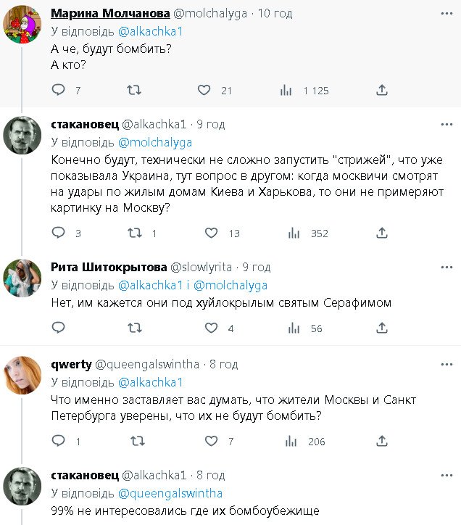Reply to Марина Молчанова's tweet
The height and width of the screenshot is (525, 461).
[59, 90]
